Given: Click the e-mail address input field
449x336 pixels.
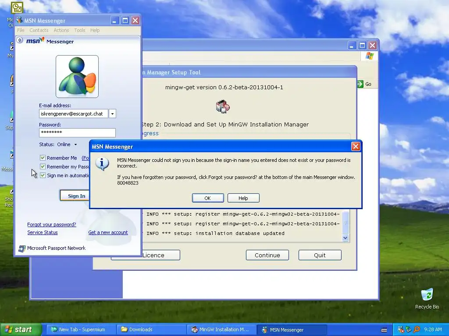Looking at the screenshot, I should (x=74, y=114).
